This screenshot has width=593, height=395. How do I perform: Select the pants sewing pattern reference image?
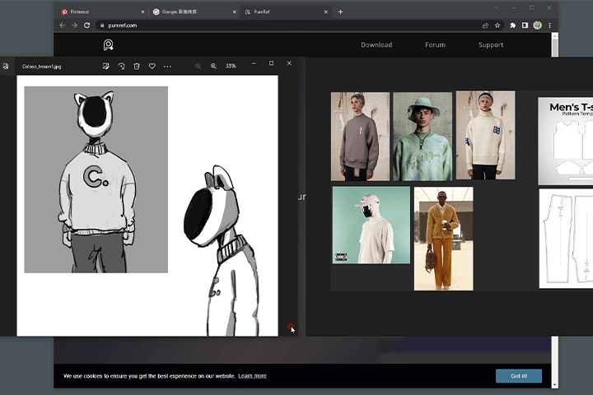click(566, 239)
